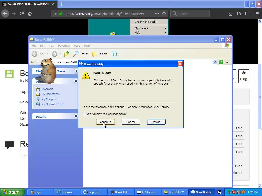Screen dimensions: 262x196
Task: Open a new Firefox tab
Action: (x=62, y=4)
